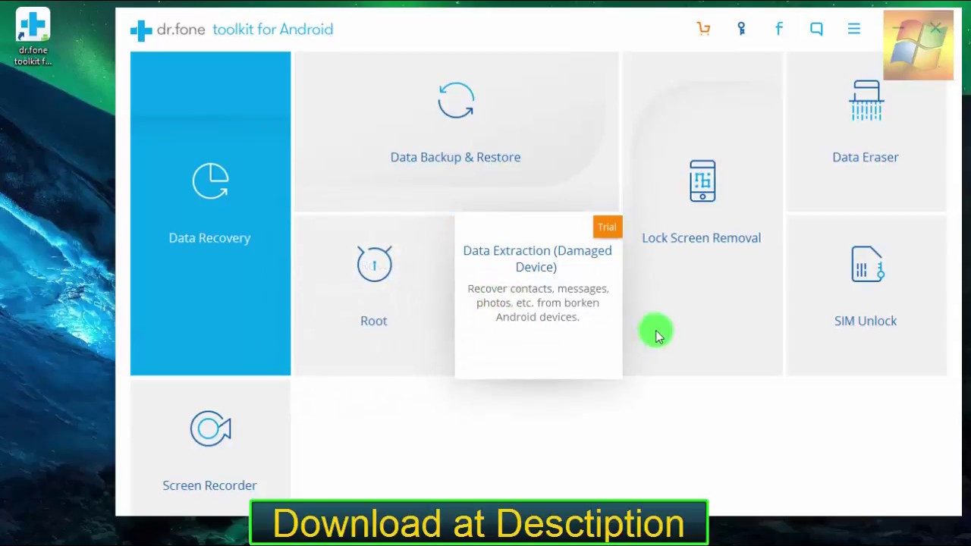971x546 pixels.
Task: Click the Lock Screen Removal label
Action: click(x=701, y=238)
